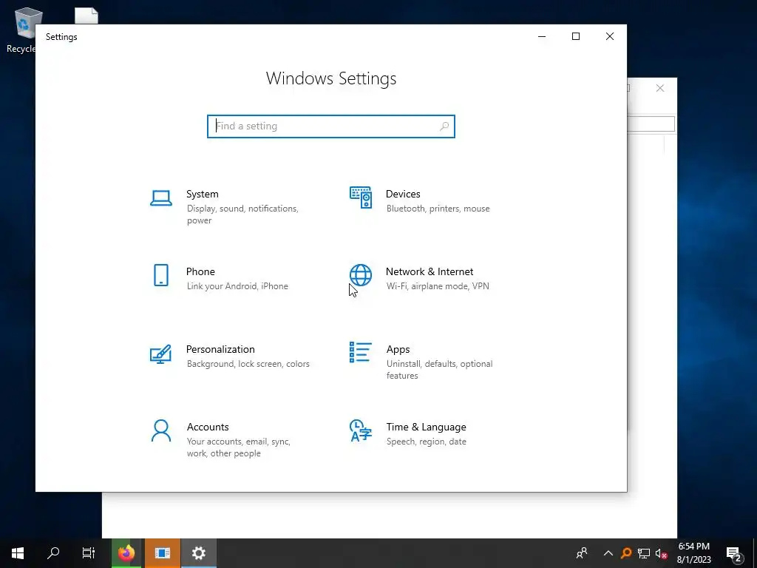757x568 pixels.
Task: Click 'Background, lock screen, colors' description
Action: 248,364
